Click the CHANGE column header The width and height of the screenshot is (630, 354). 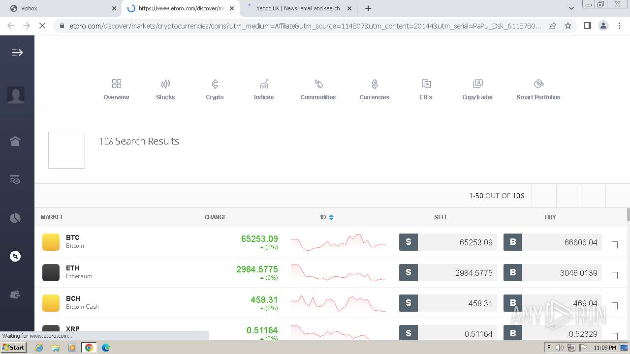tap(216, 217)
